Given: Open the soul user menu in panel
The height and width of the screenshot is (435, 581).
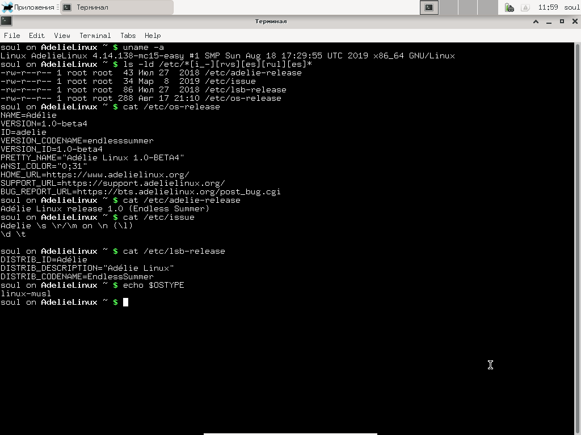Looking at the screenshot, I should coord(572,7).
